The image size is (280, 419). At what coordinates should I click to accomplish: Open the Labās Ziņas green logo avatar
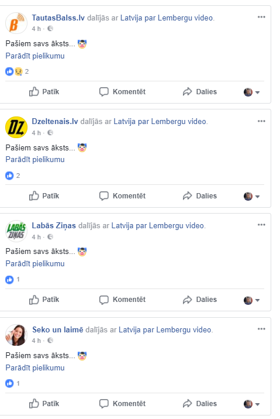click(16, 231)
